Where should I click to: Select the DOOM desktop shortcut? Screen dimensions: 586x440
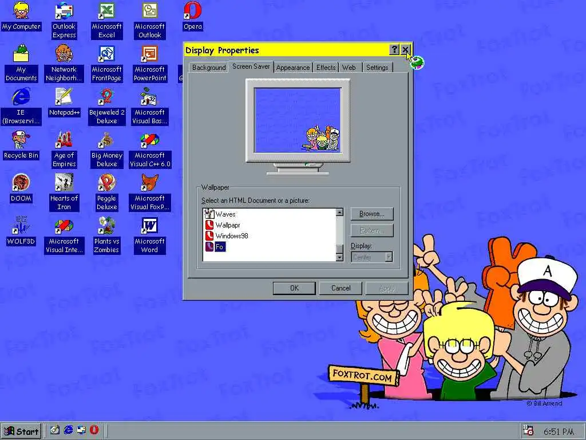tap(21, 188)
